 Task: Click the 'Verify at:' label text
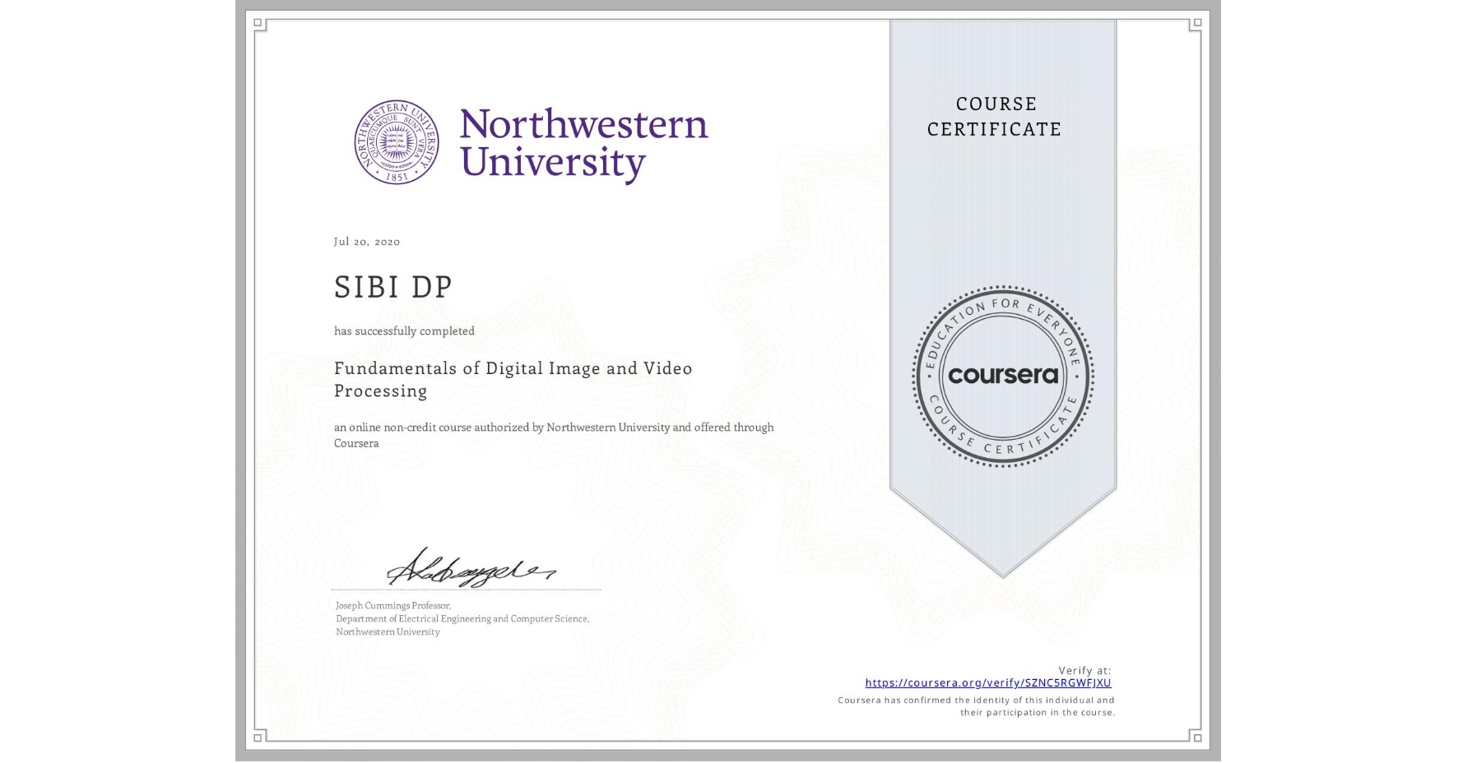coord(1084,670)
